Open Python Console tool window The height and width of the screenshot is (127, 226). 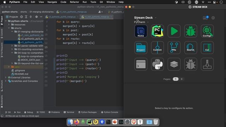click(x=109, y=112)
